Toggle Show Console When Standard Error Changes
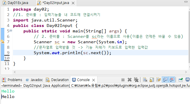 pos(172,80)
